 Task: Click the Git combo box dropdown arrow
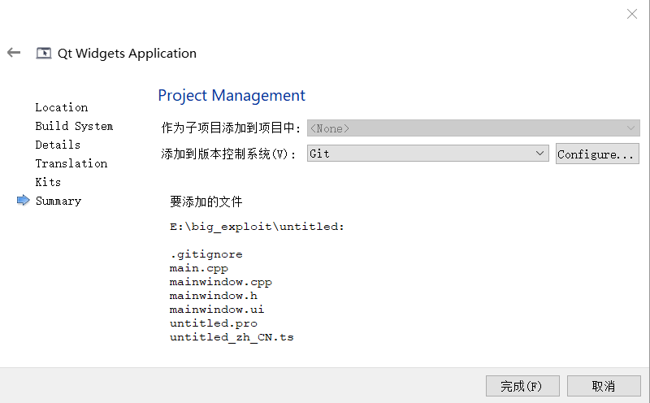pos(541,154)
